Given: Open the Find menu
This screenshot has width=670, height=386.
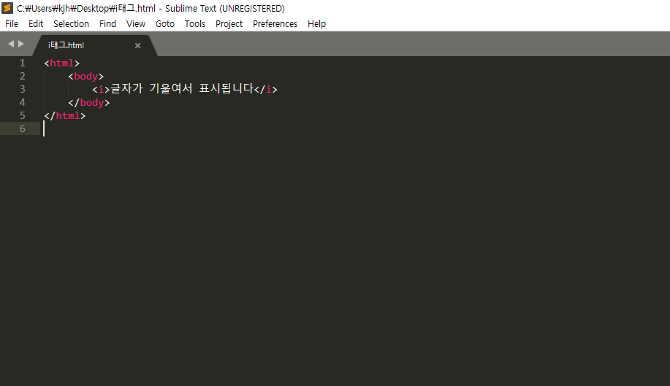Looking at the screenshot, I should point(107,24).
